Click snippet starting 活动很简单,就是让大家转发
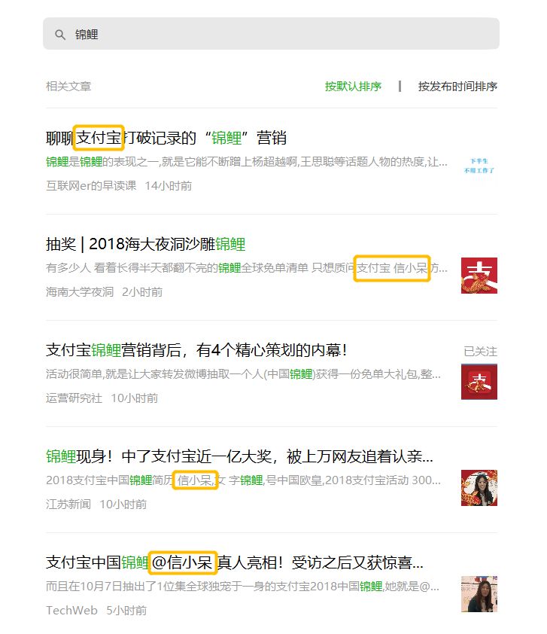 [243, 374]
